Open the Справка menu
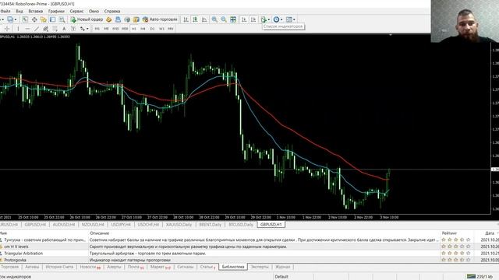This screenshot has height=280, width=499. pos(112,11)
